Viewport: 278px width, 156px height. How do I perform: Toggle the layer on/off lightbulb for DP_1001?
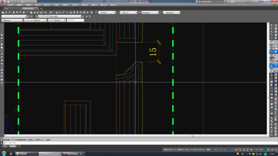click(x=40, y=16)
